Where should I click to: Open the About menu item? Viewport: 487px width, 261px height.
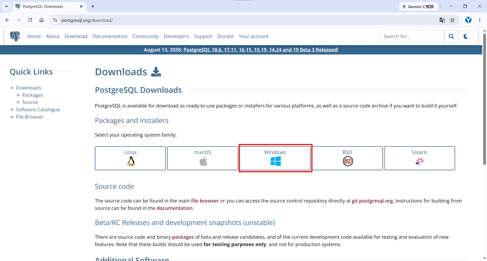53,36
